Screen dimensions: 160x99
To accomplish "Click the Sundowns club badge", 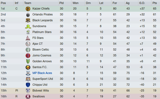I will tap(28, 26).
